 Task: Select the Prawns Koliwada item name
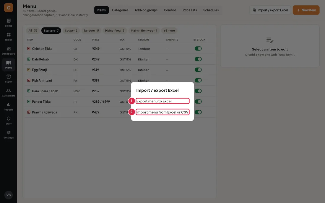[x=45, y=112]
